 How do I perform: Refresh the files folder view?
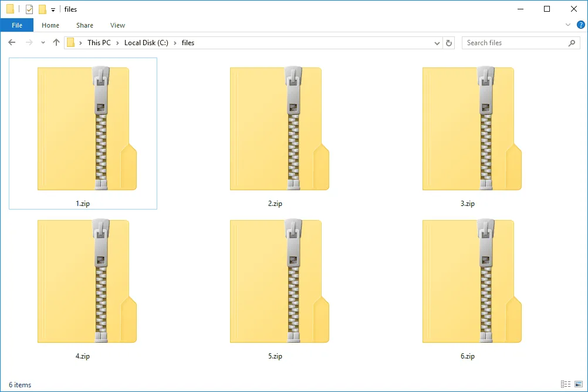tap(449, 43)
